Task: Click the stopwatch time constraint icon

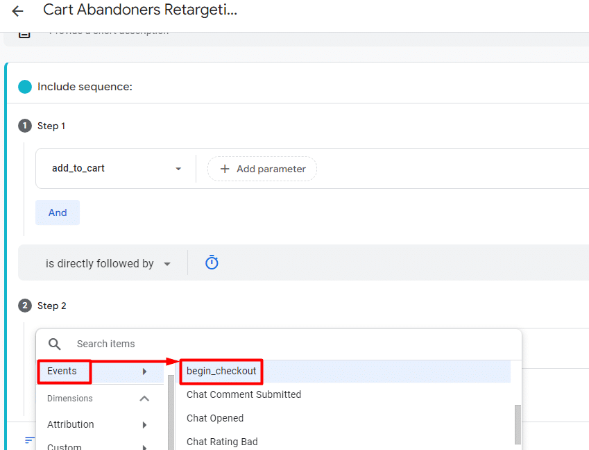Action: (212, 263)
